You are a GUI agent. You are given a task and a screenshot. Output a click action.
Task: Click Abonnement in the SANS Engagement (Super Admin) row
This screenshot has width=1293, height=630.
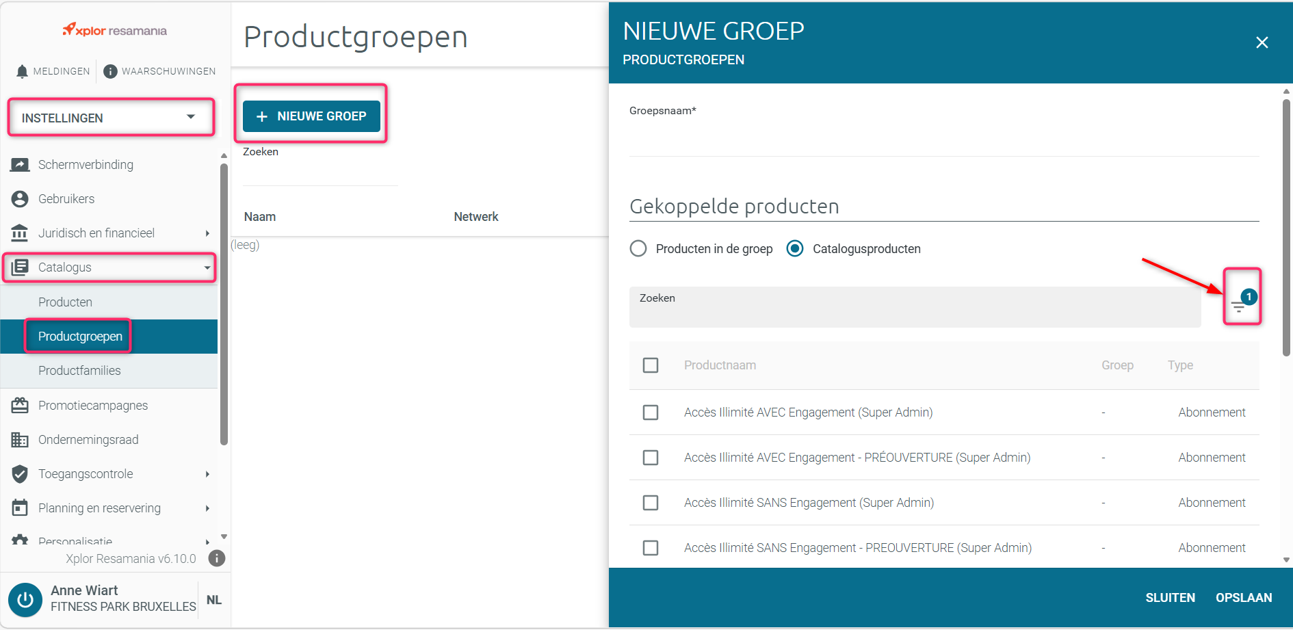click(1212, 503)
